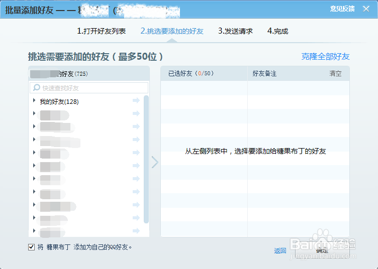Screen dimensions: 378x269
Task: Open the 意见反馈 feedback link
Action: point(342,9)
